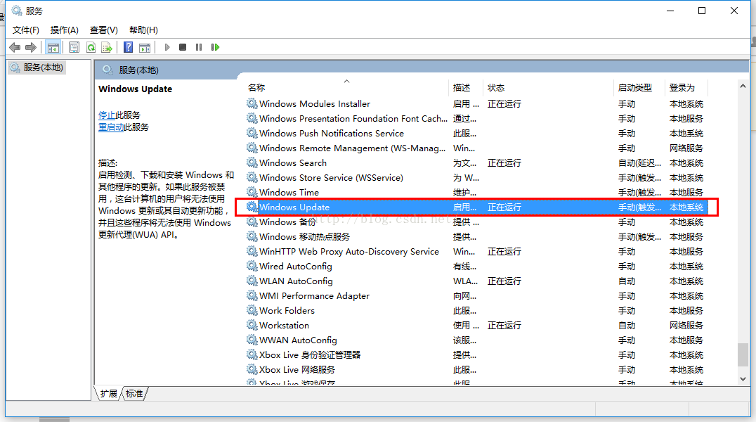Open the 文件(F) menu

pos(25,30)
